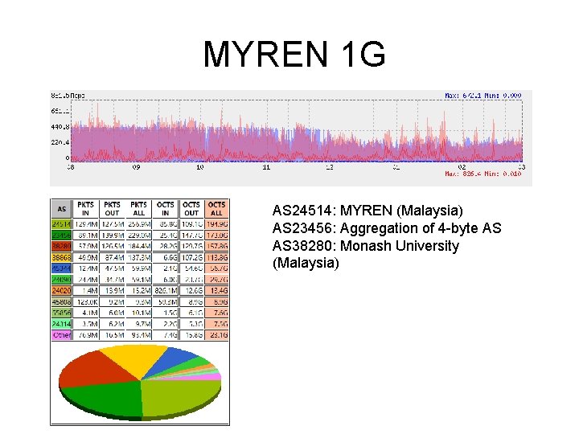Click the MYREN 1G slide title
The image size is (579, 434).
point(294,54)
